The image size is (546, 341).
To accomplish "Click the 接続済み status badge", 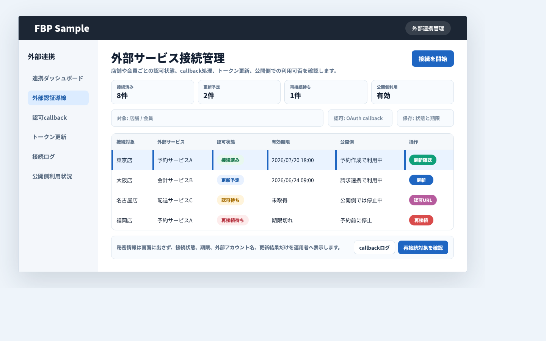I will pos(231,160).
